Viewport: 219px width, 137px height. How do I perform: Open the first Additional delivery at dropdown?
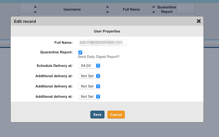pyautogui.click(x=90, y=76)
